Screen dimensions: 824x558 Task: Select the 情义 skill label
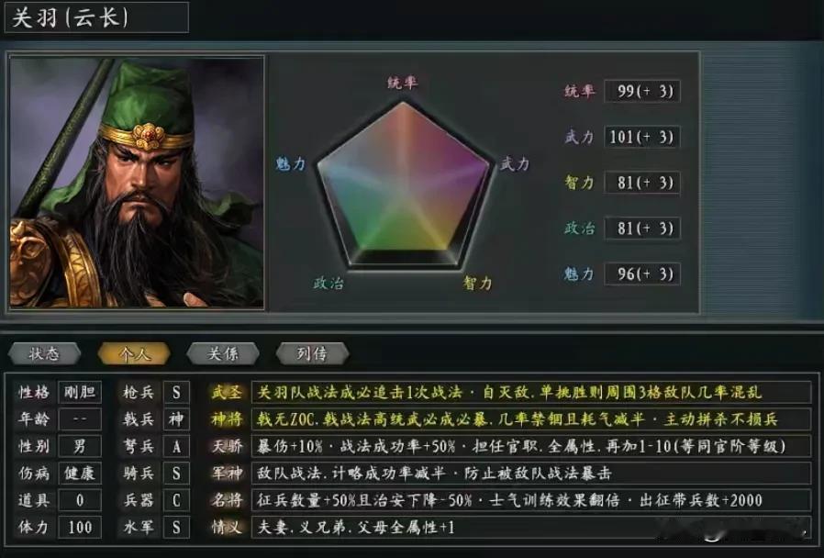[227, 527]
